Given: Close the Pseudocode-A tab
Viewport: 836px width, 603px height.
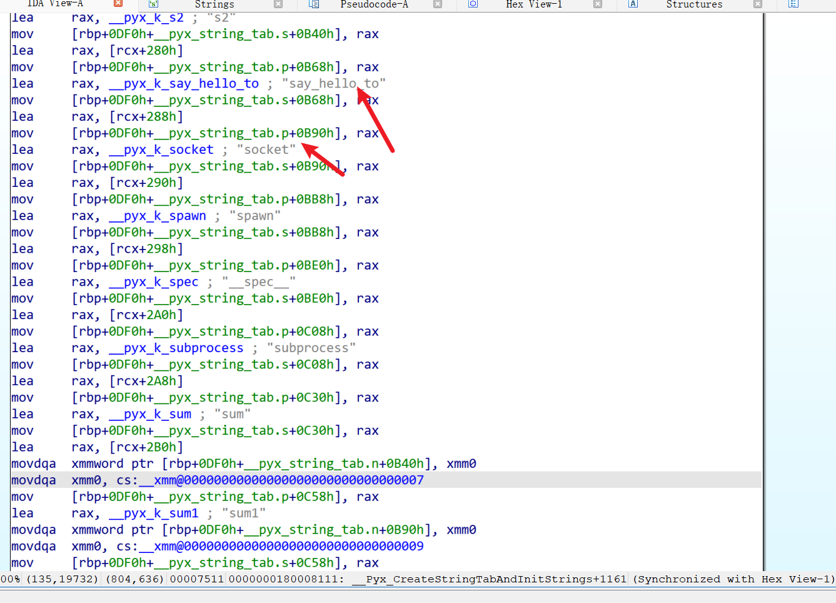Looking at the screenshot, I should 438,4.
